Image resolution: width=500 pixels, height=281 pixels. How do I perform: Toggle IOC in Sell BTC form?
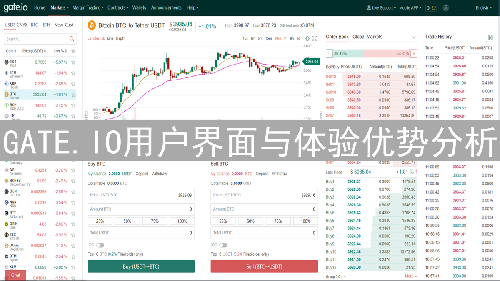[223, 245]
